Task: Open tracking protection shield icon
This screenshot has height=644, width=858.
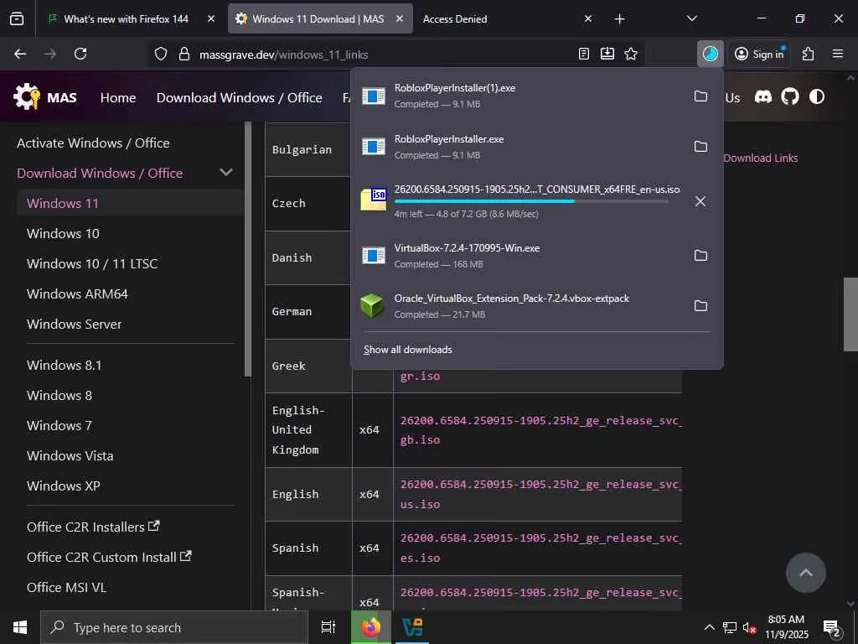Action: pyautogui.click(x=160, y=55)
